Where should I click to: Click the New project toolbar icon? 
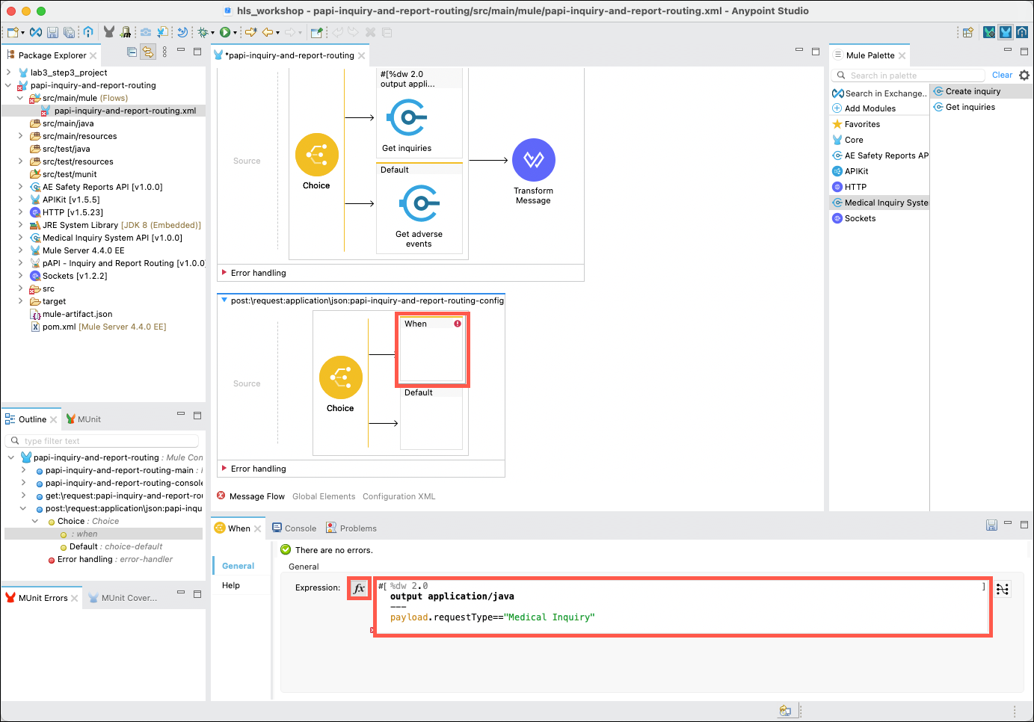point(13,32)
